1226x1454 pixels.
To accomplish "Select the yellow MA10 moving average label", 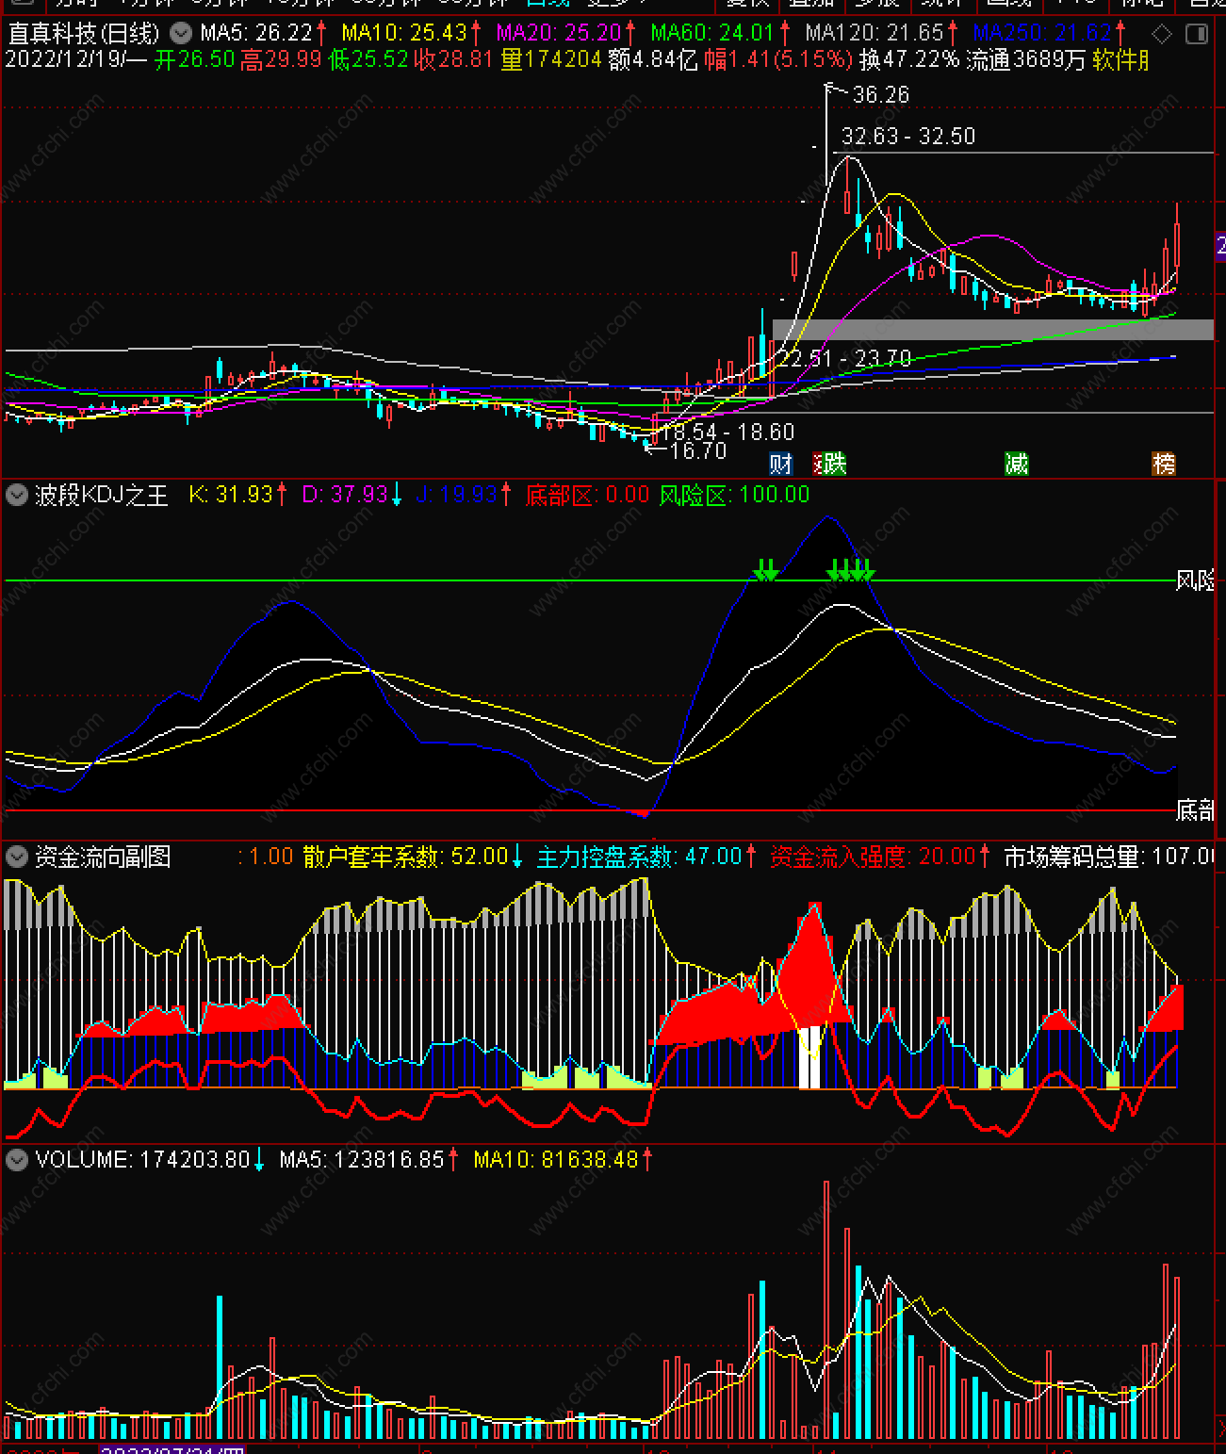I will tap(411, 33).
